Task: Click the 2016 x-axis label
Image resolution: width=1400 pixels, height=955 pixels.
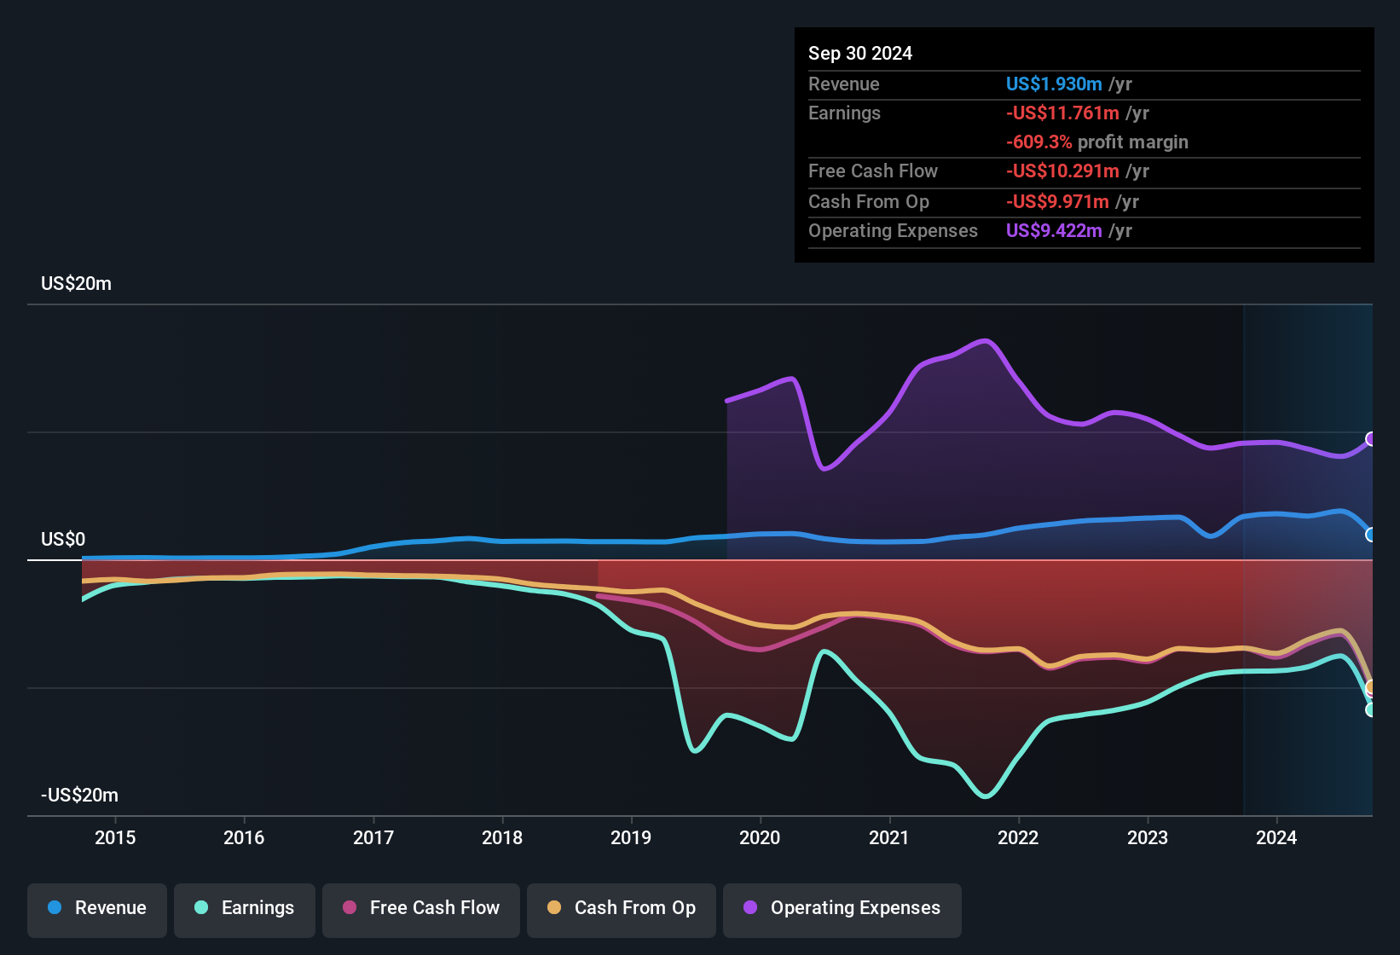Action: [x=244, y=837]
